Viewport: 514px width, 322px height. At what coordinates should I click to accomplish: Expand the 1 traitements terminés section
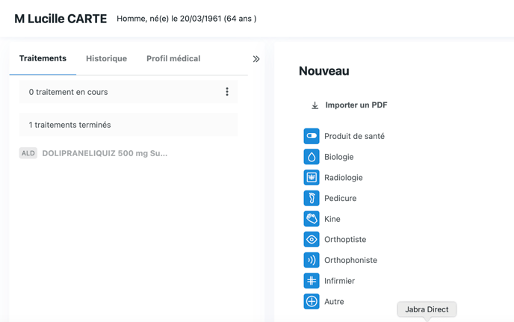(128, 125)
